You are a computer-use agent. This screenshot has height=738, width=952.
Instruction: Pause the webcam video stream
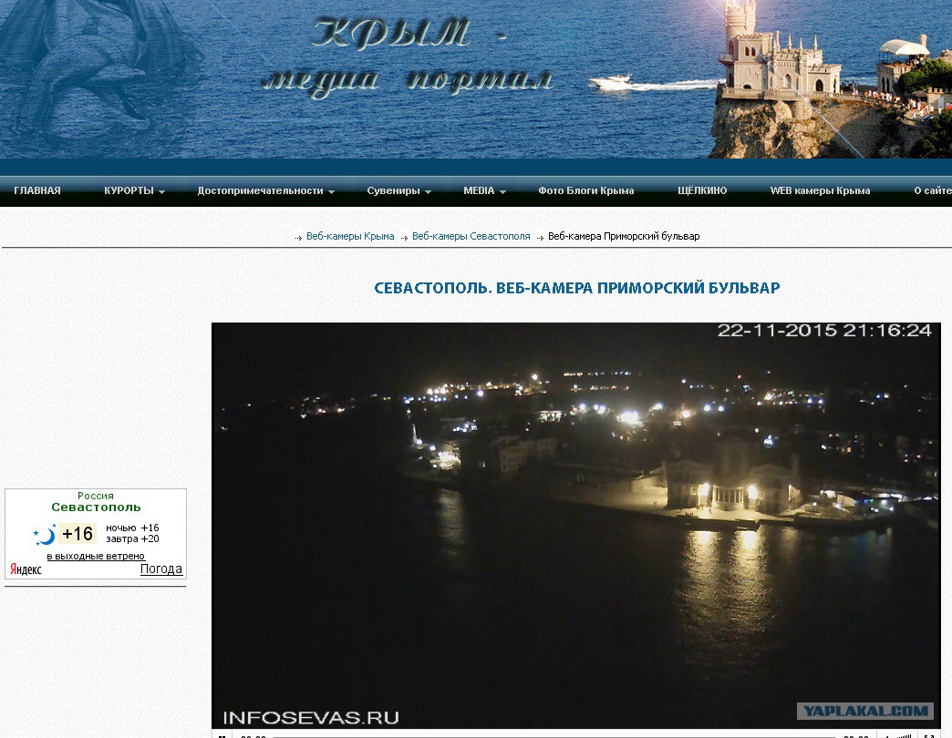(x=222, y=734)
